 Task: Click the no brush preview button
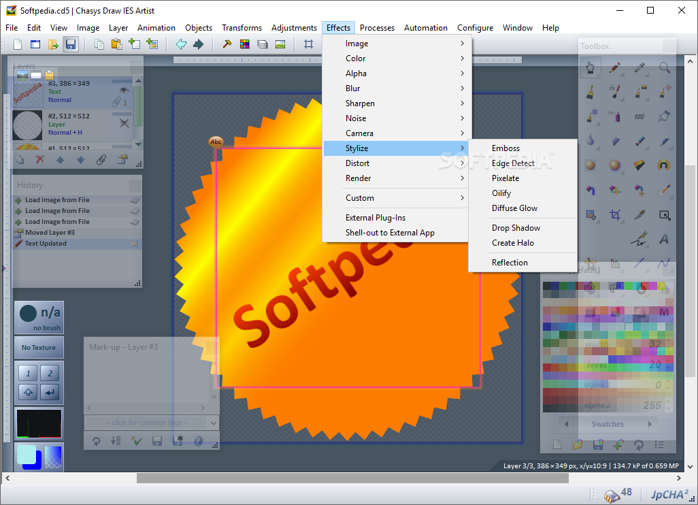[x=39, y=318]
